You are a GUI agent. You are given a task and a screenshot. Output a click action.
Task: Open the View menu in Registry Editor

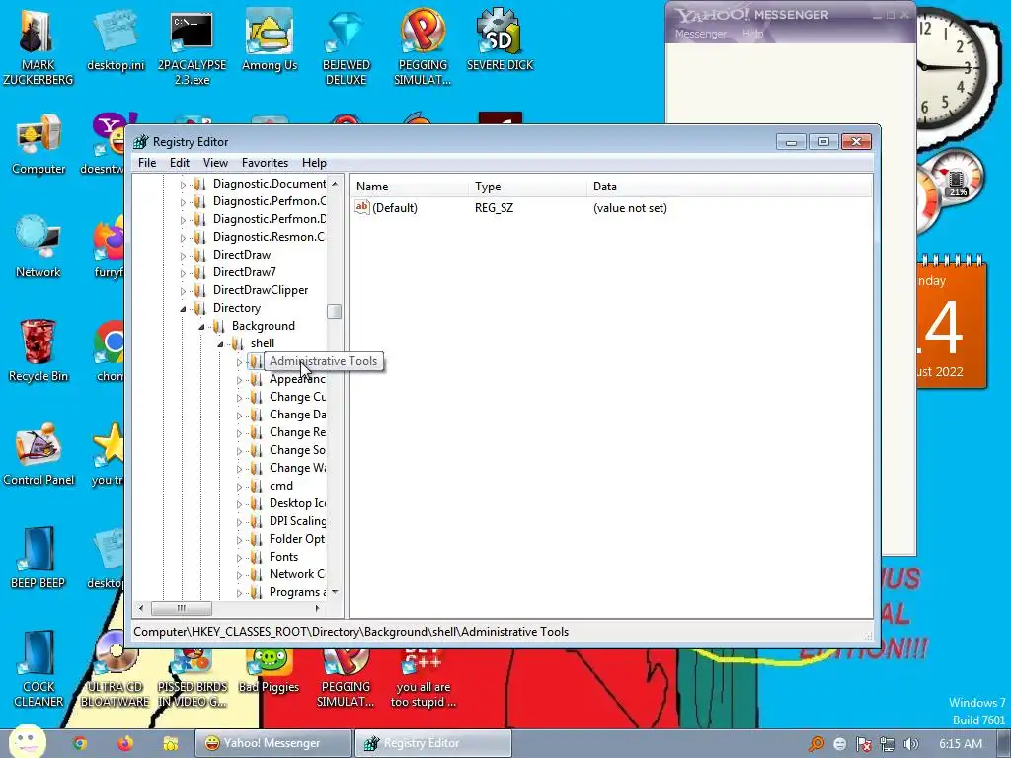tap(215, 163)
